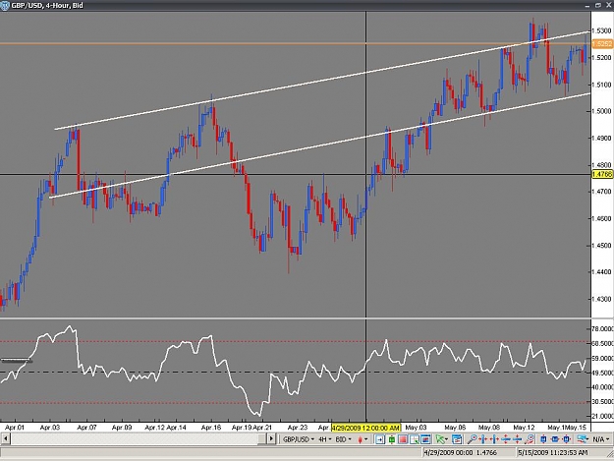Click the blue candle icon with vertical arrows only
The image size is (614, 461).
click(543, 439)
